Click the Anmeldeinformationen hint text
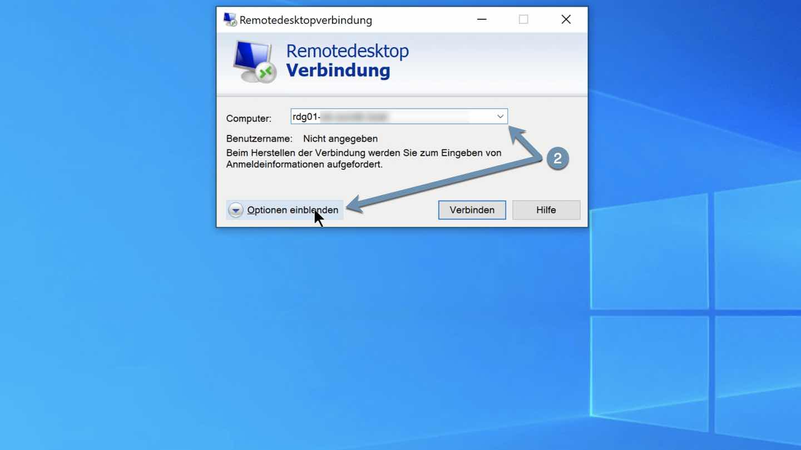This screenshot has height=450, width=801. click(x=364, y=158)
